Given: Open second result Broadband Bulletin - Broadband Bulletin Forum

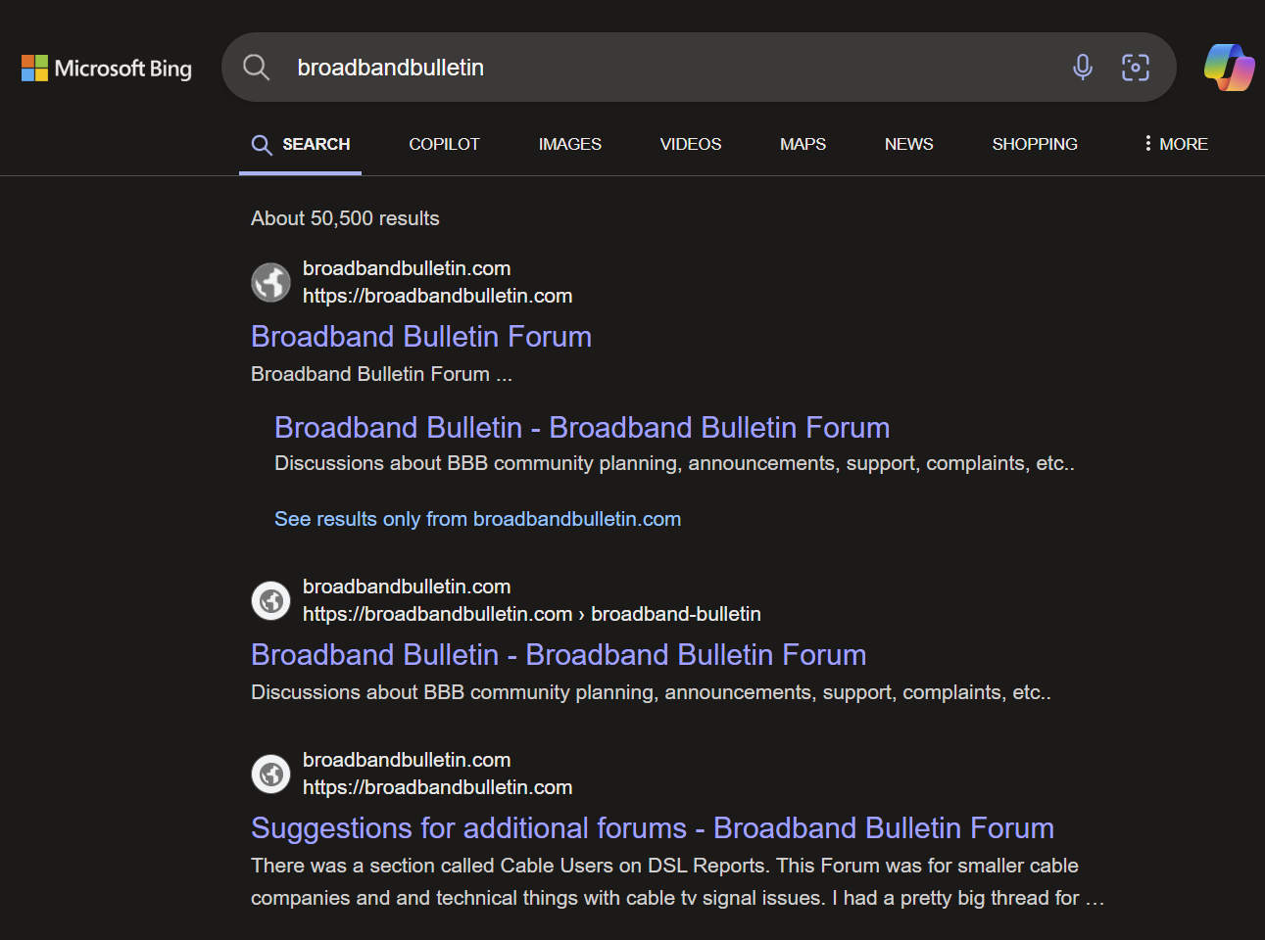Looking at the screenshot, I should (x=559, y=655).
